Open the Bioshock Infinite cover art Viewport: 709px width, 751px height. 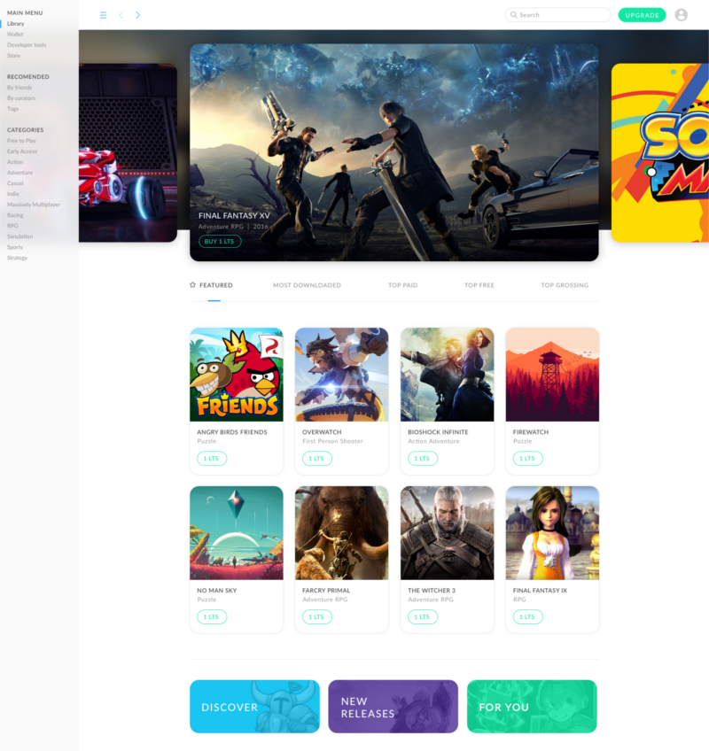[x=447, y=375]
